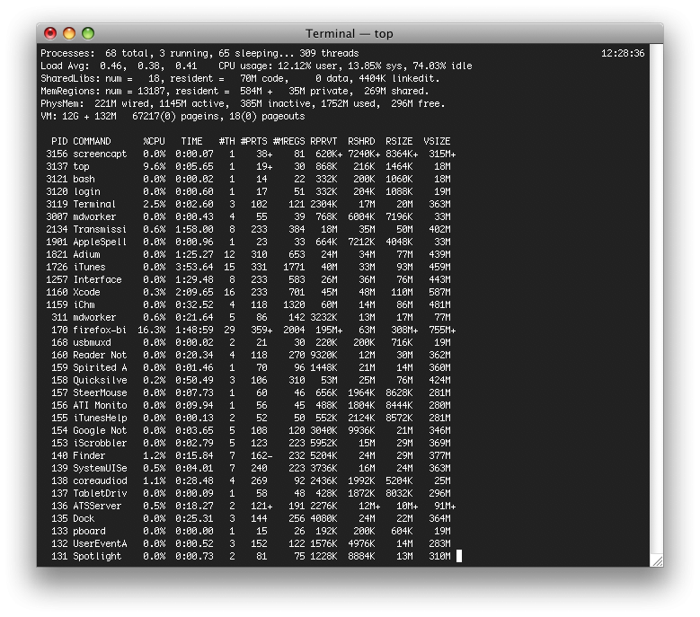Click the 'ATI Monito' process name
Viewport: 700px width, 617px height.
pyautogui.click(x=100, y=405)
